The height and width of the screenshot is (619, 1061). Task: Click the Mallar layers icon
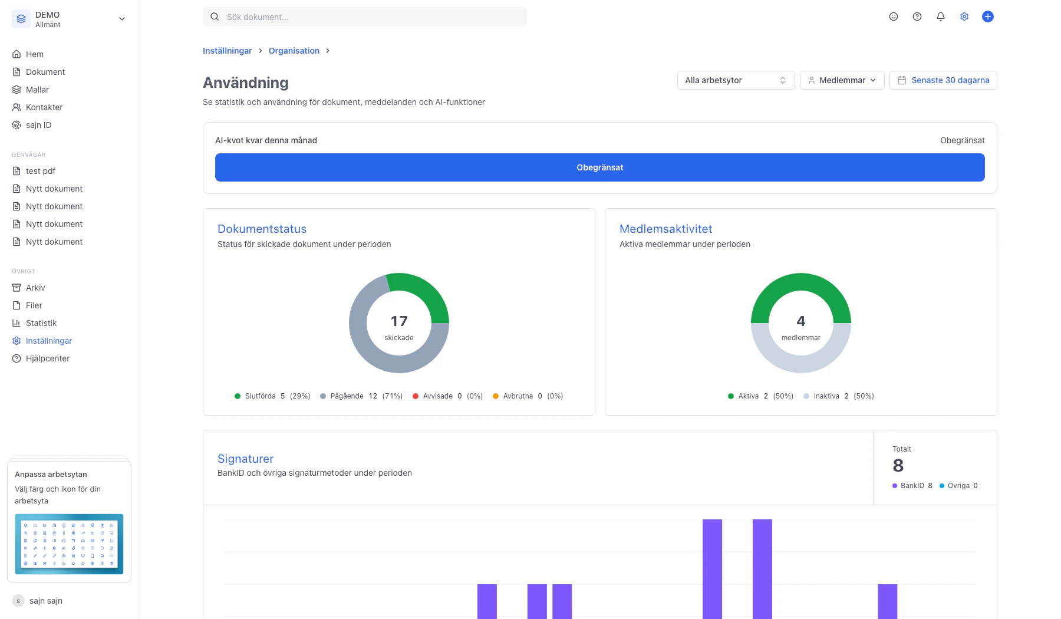pyautogui.click(x=17, y=90)
